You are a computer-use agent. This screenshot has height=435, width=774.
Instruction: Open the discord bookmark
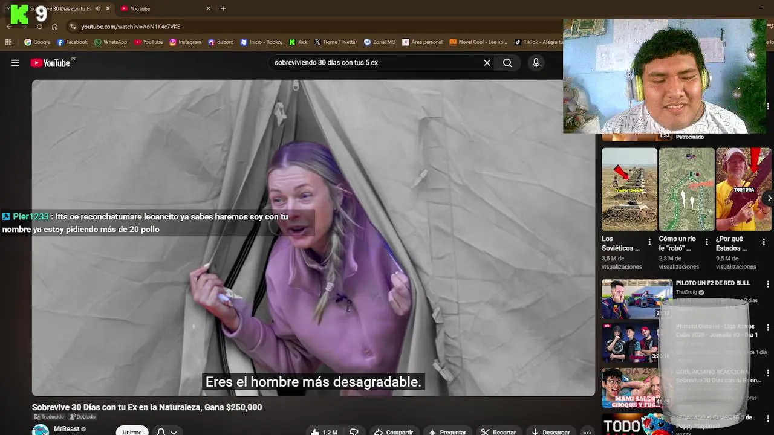pyautogui.click(x=221, y=42)
